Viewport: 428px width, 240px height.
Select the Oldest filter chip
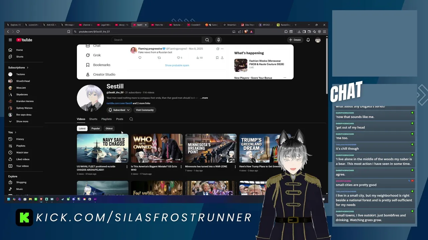click(x=109, y=128)
